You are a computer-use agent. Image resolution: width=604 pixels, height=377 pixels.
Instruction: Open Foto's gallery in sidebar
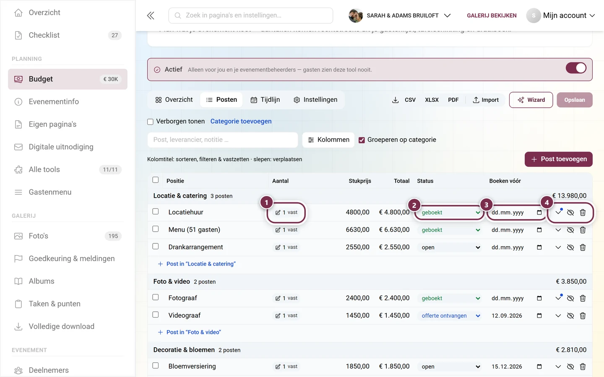68,236
